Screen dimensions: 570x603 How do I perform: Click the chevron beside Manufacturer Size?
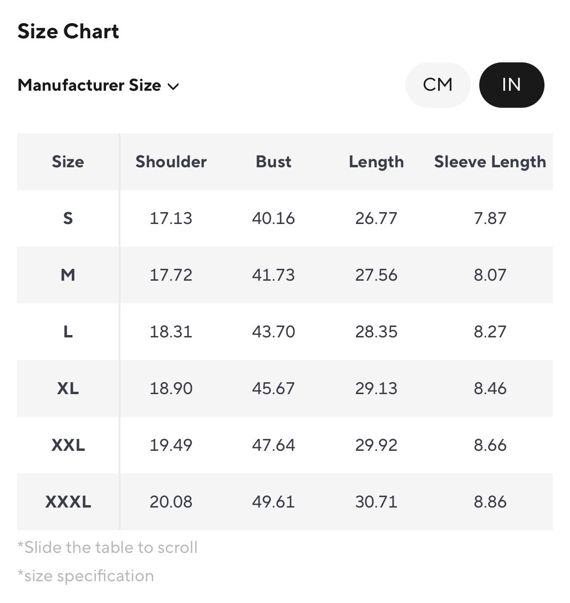coord(173,86)
